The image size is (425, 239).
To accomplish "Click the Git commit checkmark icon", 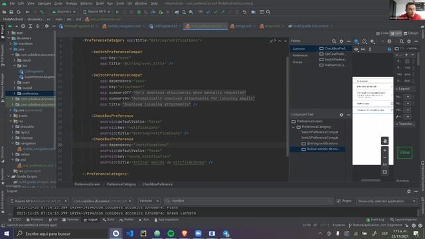I will coord(215,12).
